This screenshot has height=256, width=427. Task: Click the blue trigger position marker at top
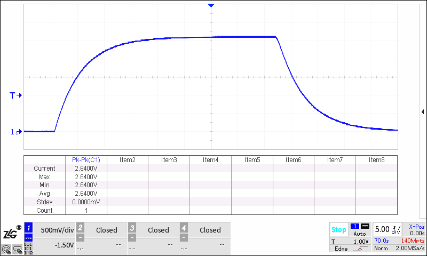tap(211, 5)
